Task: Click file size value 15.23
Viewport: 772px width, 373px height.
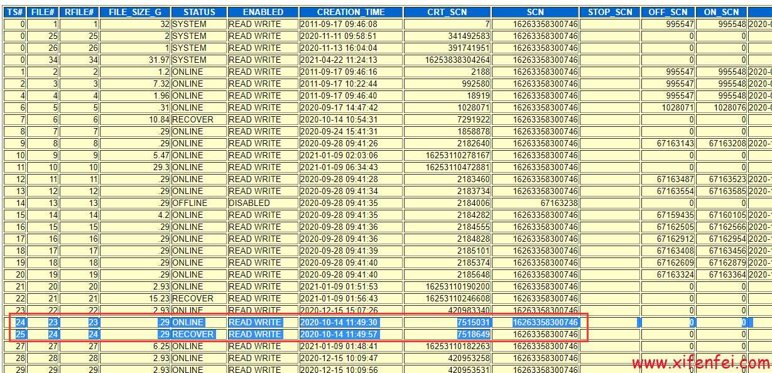Action: [160, 298]
